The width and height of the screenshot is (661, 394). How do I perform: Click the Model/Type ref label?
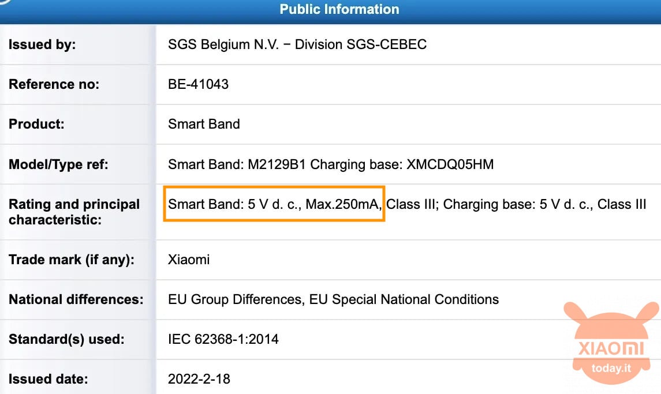click(58, 164)
